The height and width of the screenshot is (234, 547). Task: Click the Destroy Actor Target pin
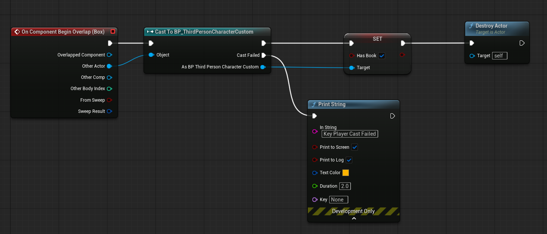(472, 56)
